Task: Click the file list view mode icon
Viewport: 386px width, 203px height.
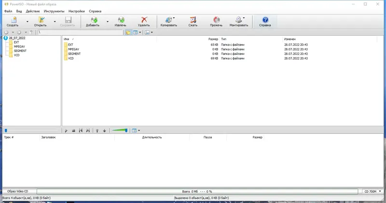Action: tap(136, 32)
